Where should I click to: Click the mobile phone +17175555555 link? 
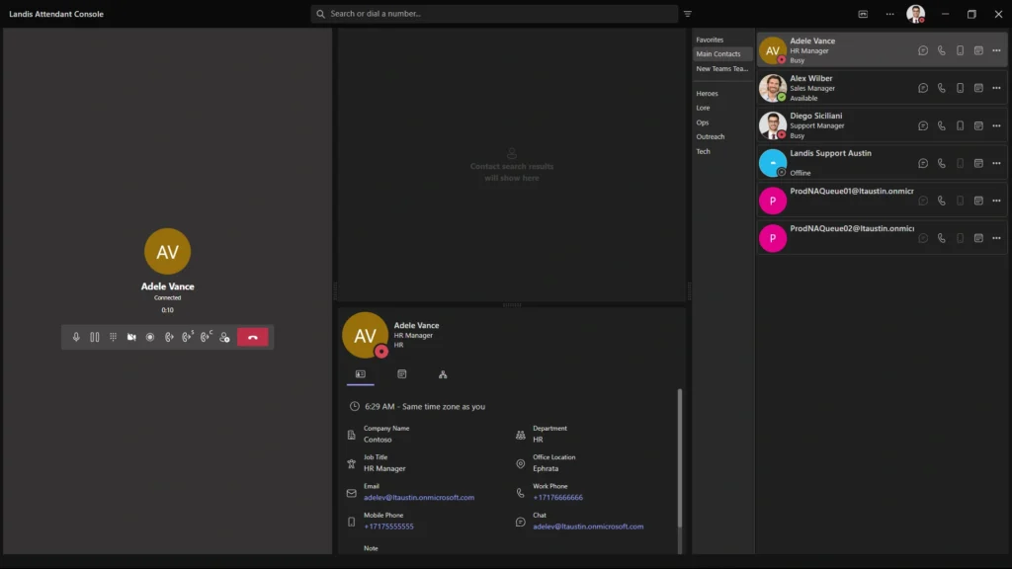[x=388, y=527]
